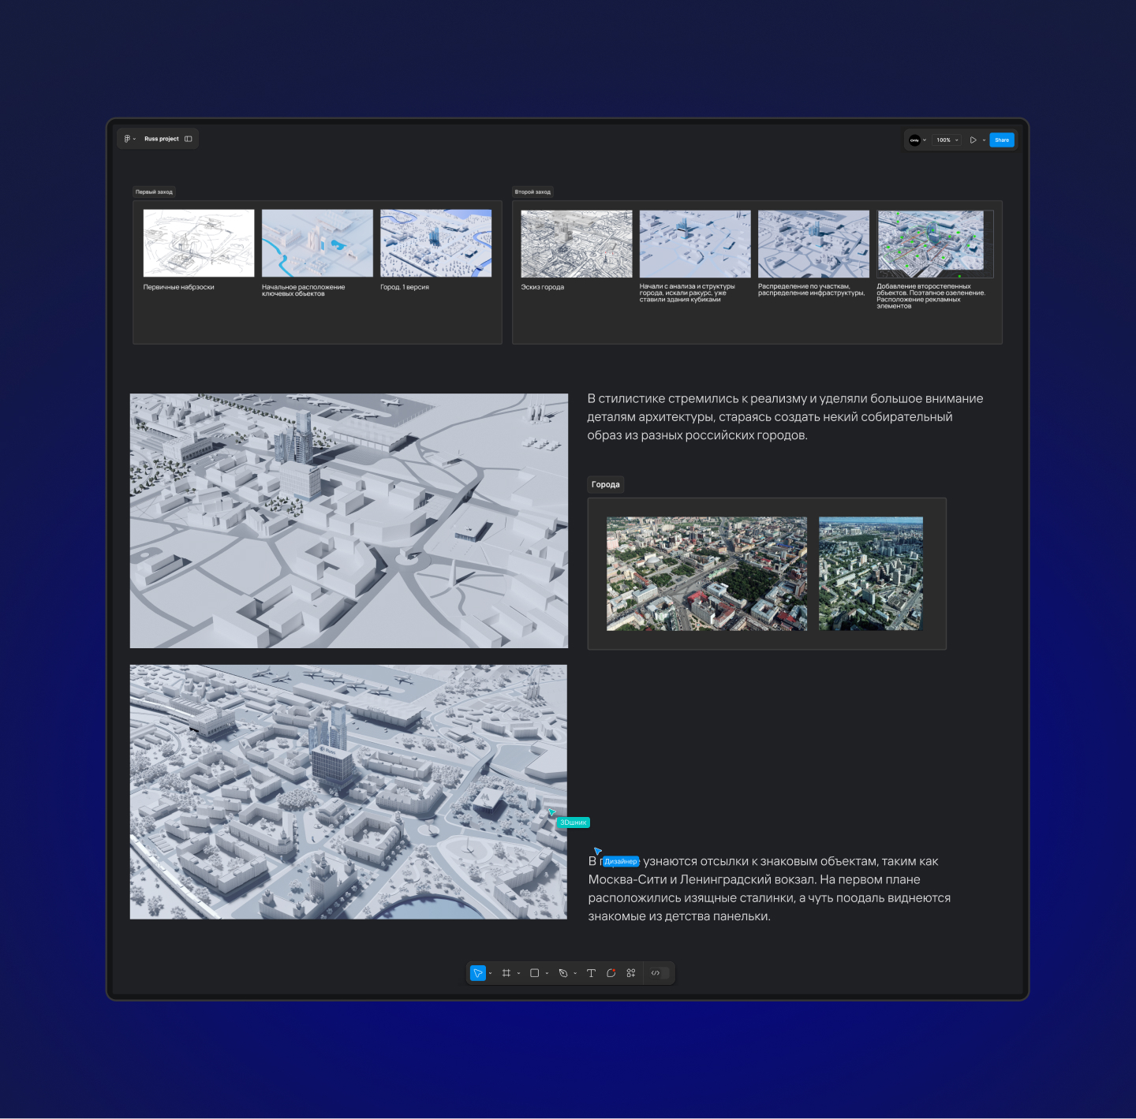Click the Russ project file name
This screenshot has height=1119, width=1136.
[x=162, y=139]
